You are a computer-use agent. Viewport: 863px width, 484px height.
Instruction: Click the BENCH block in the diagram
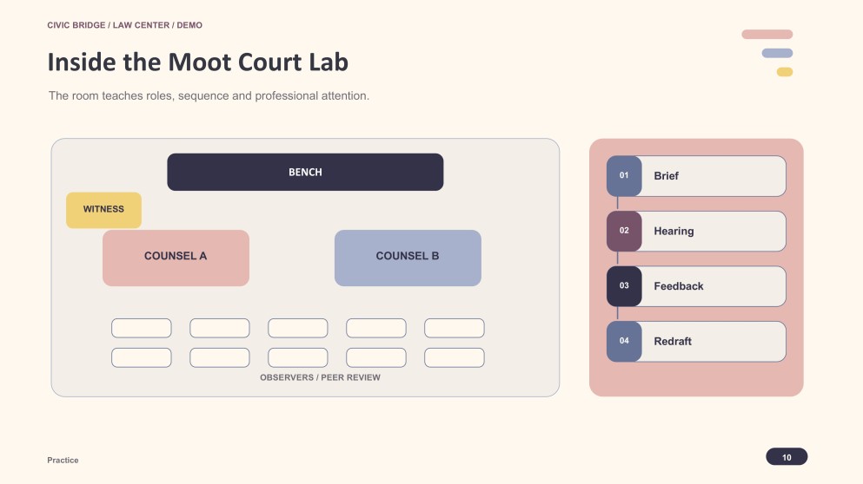click(305, 172)
